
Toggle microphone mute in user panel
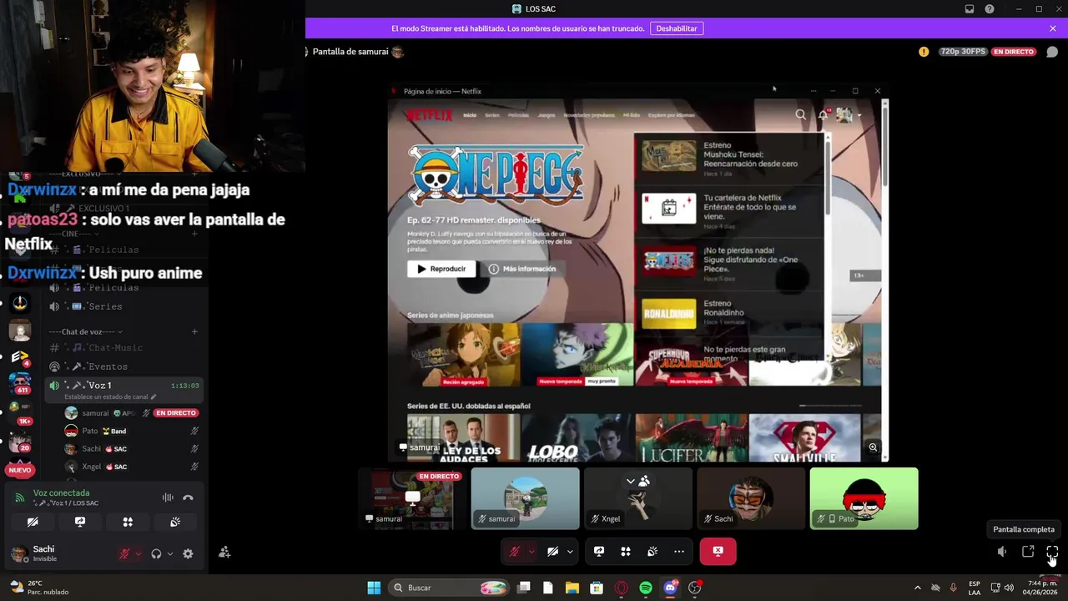click(124, 553)
